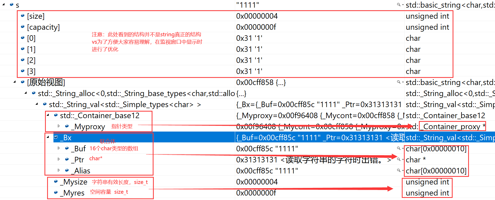Expand the _Buf node
The image size is (495, 200).
tap(59, 148)
